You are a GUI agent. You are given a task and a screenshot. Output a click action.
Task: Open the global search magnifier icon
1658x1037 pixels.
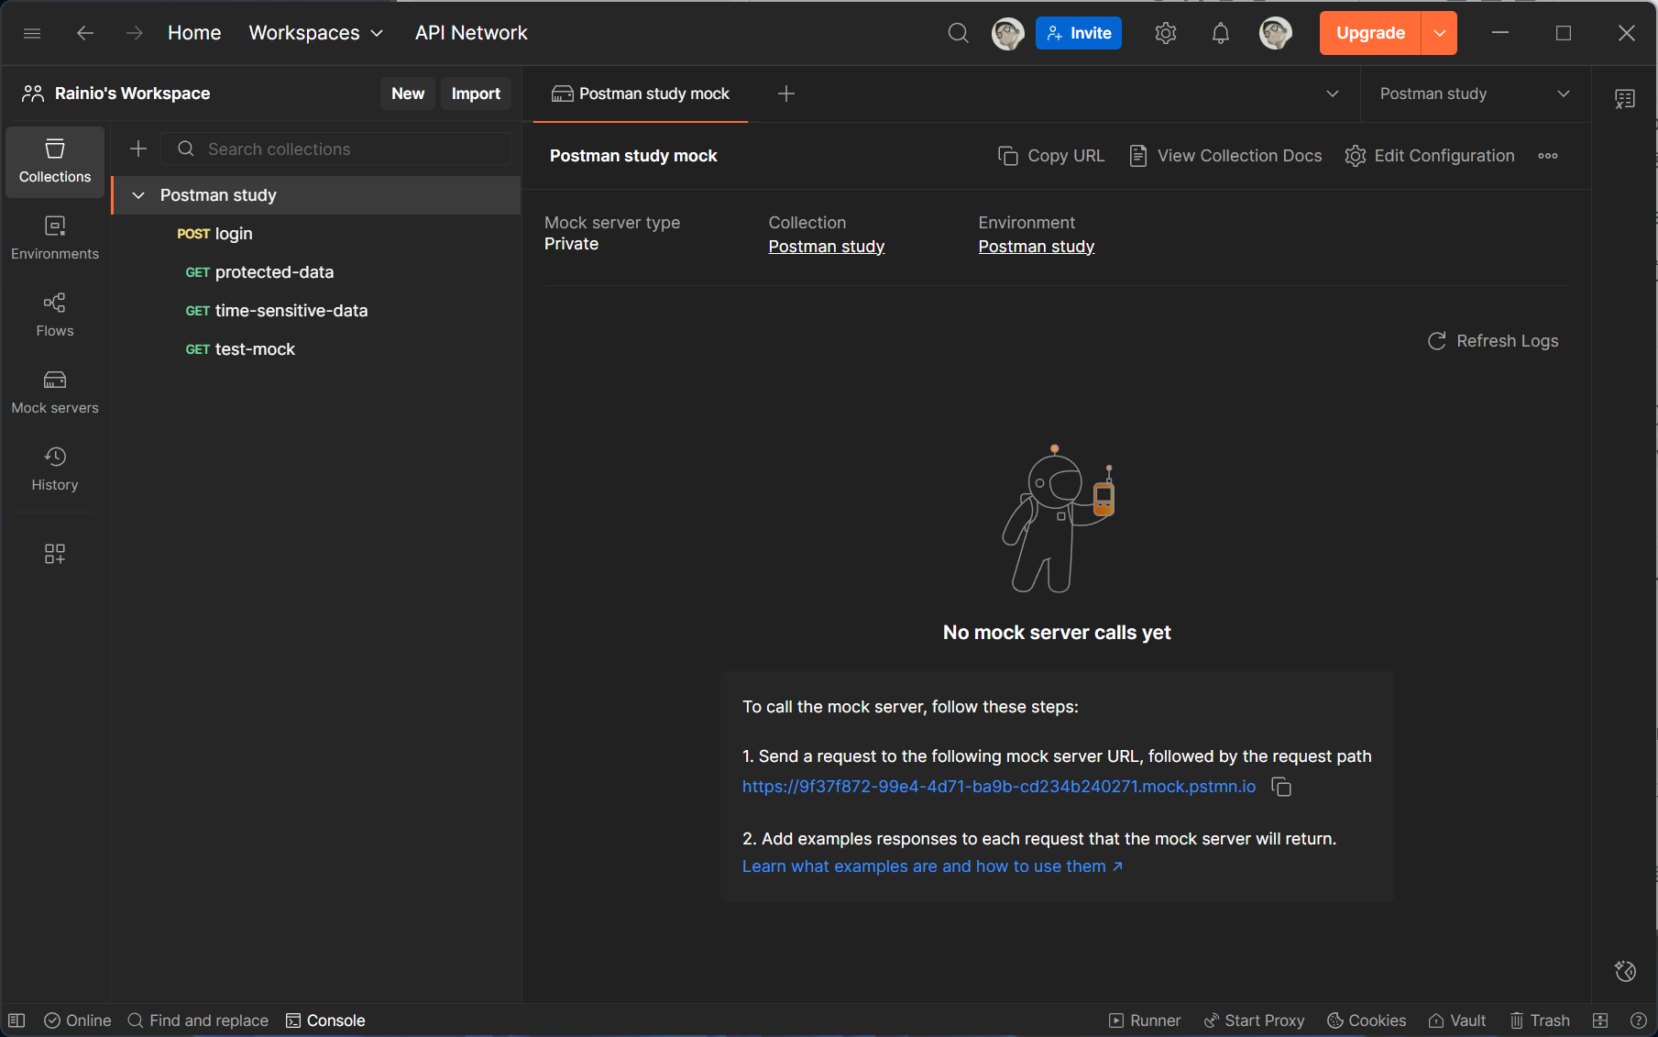pyautogui.click(x=958, y=33)
